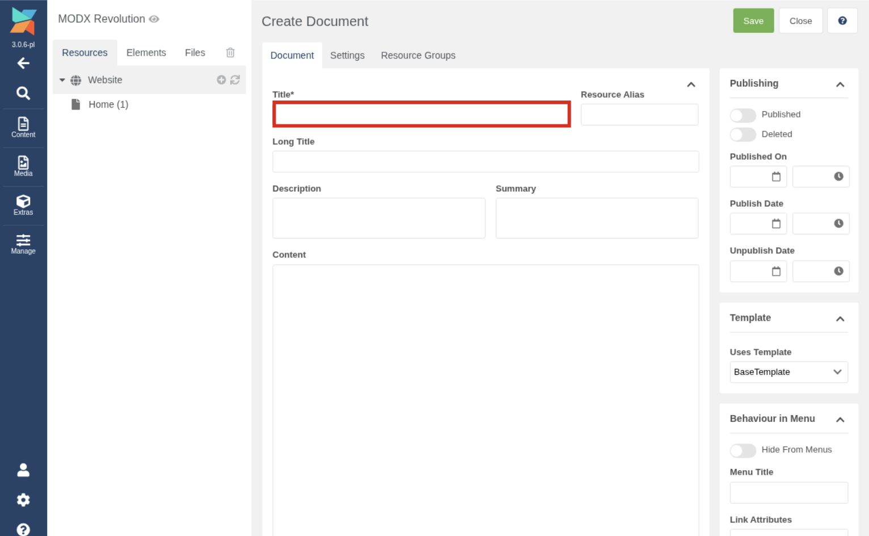The image size is (869, 536).
Task: Click the Published On calendar icon
Action: pyautogui.click(x=776, y=177)
